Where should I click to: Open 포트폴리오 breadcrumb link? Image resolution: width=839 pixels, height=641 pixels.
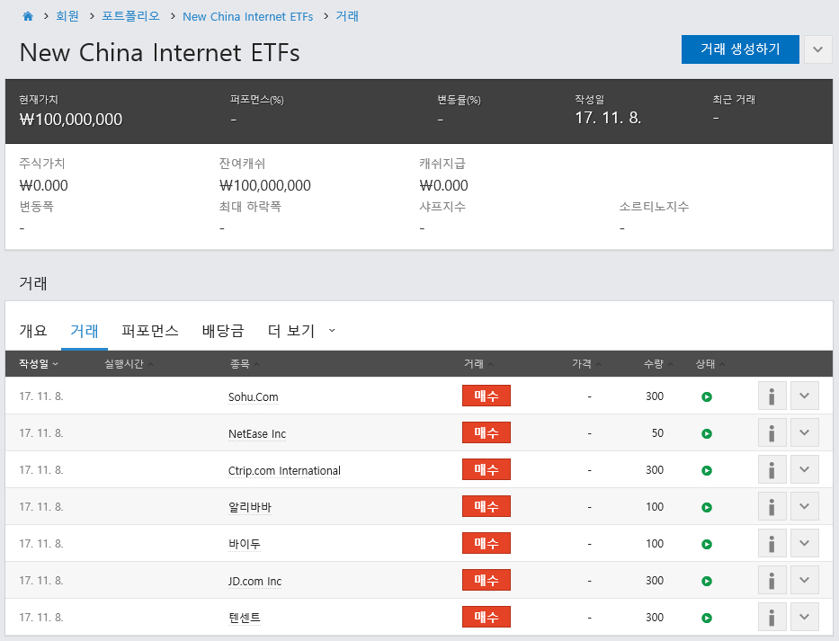tap(130, 16)
